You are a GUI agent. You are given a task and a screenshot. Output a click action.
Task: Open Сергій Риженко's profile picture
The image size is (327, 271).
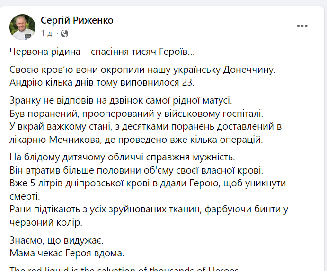[23, 27]
